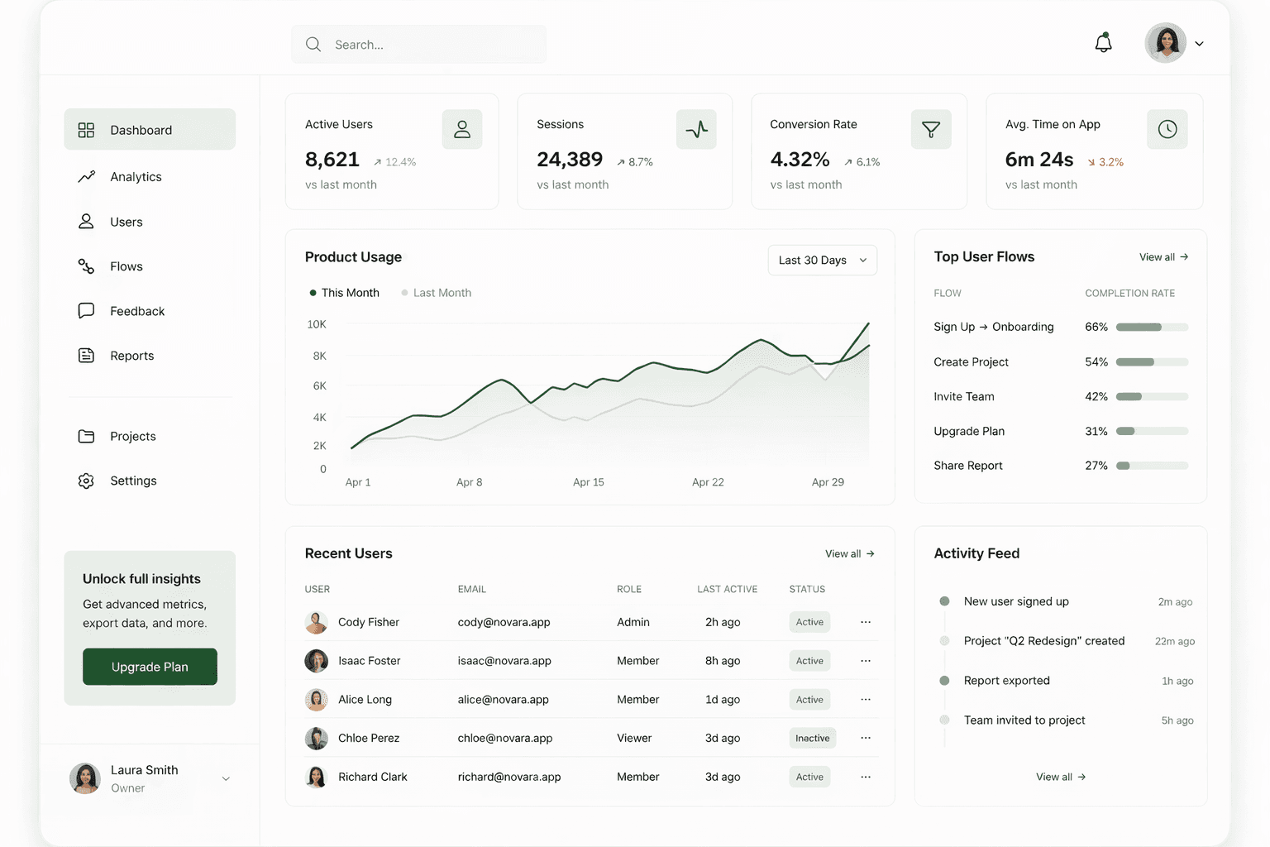Open Dashboard in the sidebar
This screenshot has height=847, width=1270.
point(150,130)
